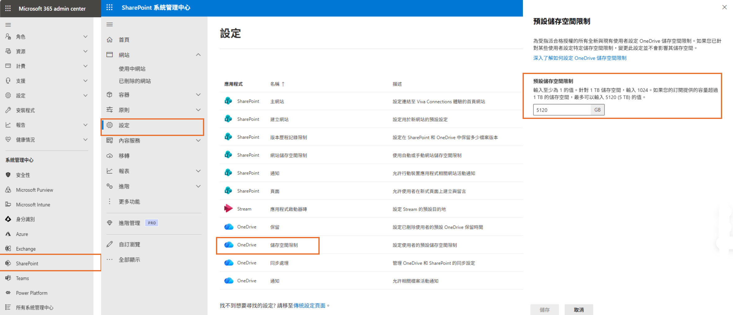
Task: Expand the 原則 section chevron
Action: coord(198,110)
